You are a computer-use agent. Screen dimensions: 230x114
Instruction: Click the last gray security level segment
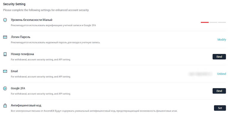click(x=222, y=22)
